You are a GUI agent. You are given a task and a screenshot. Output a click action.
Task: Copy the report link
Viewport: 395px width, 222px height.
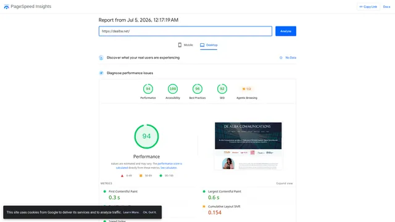(x=368, y=7)
